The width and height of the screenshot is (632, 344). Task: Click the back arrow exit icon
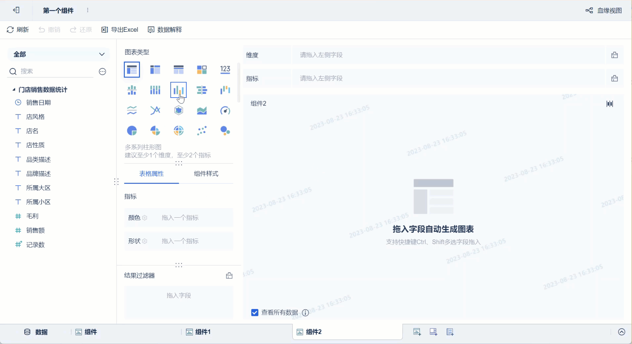pos(16,10)
